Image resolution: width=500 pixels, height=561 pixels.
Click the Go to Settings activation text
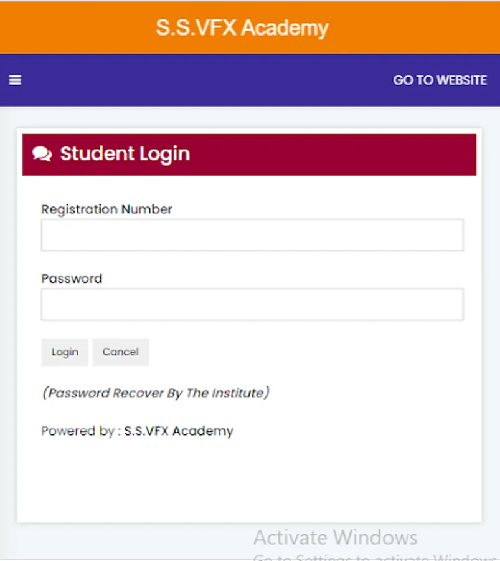[x=376, y=557]
